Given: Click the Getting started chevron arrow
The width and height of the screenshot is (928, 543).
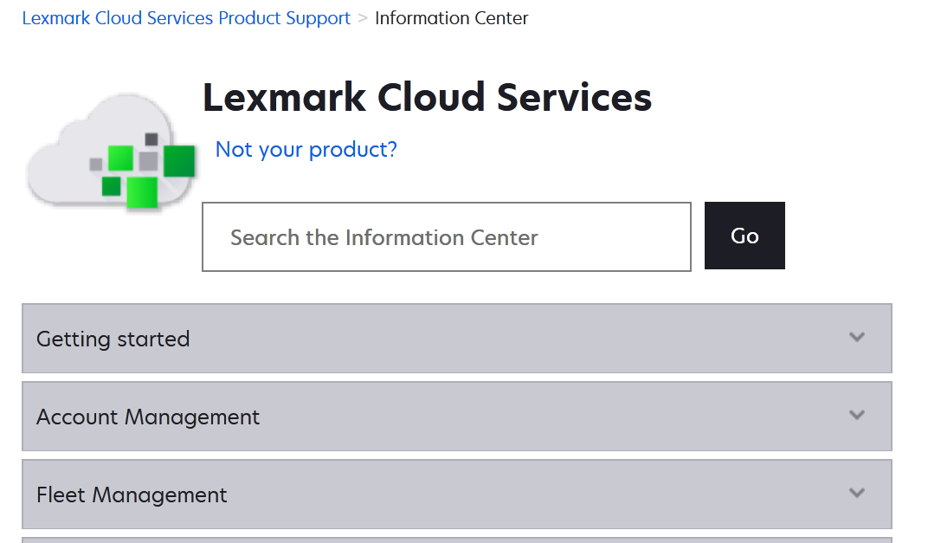Looking at the screenshot, I should click(857, 338).
